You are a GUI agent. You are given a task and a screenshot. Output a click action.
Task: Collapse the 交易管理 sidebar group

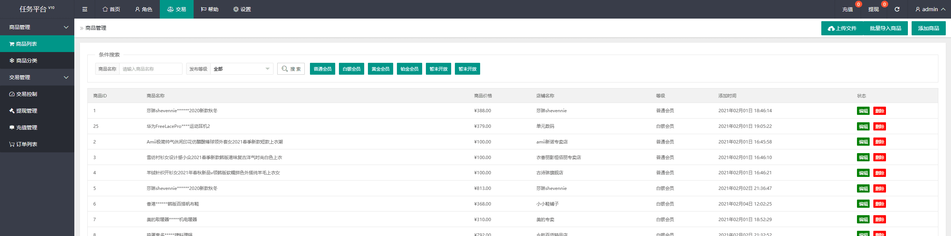pos(37,77)
